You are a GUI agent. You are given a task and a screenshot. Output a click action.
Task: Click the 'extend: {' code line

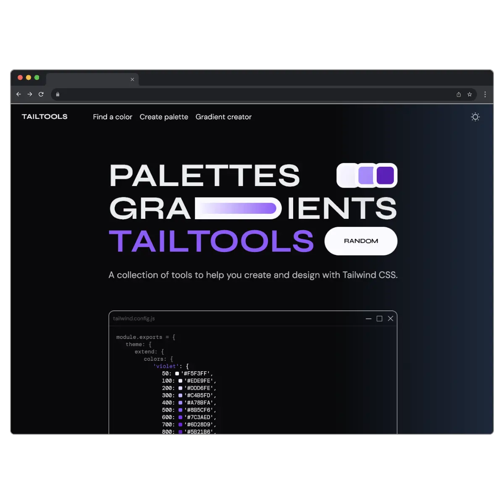coord(149,352)
